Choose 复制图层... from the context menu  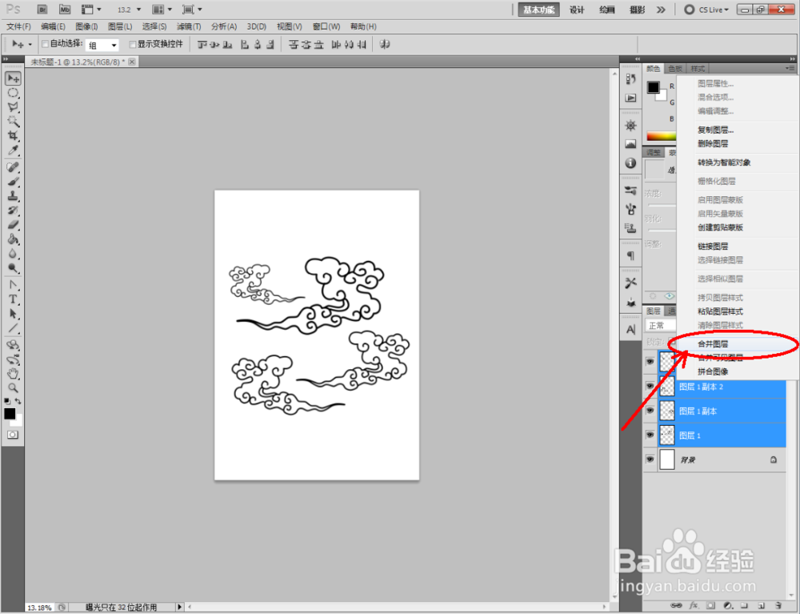[738, 130]
